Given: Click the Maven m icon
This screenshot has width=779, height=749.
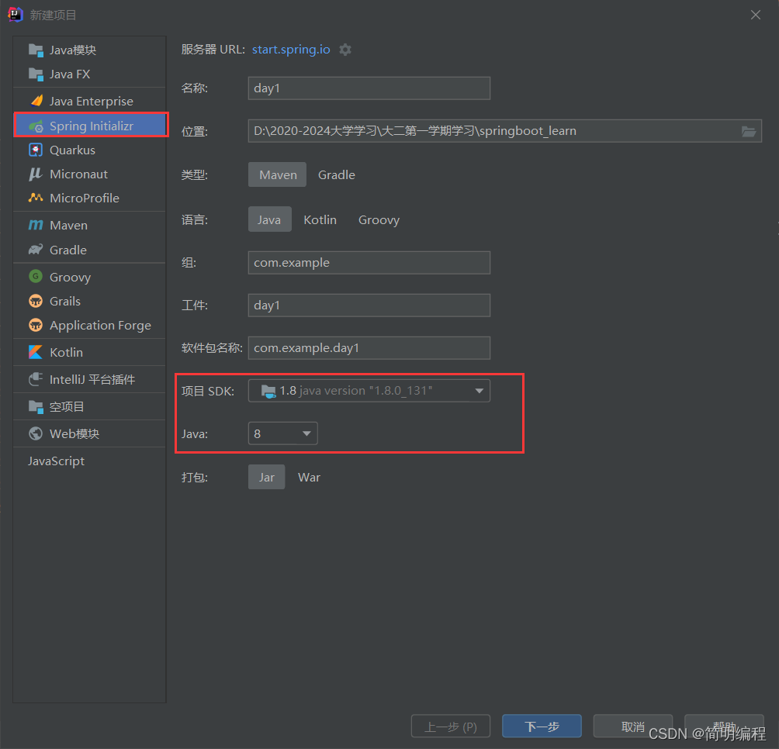Looking at the screenshot, I should (36, 226).
